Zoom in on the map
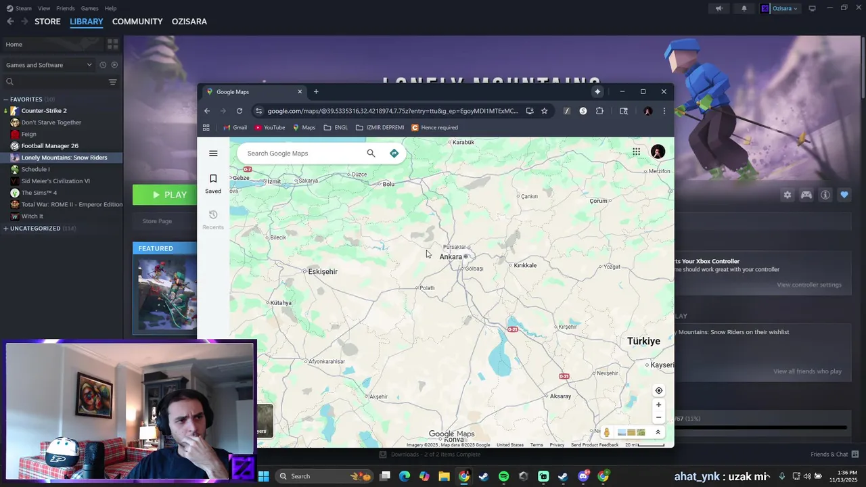 point(658,404)
